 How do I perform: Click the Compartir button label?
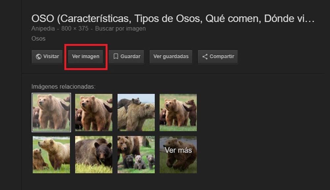[x=222, y=57]
